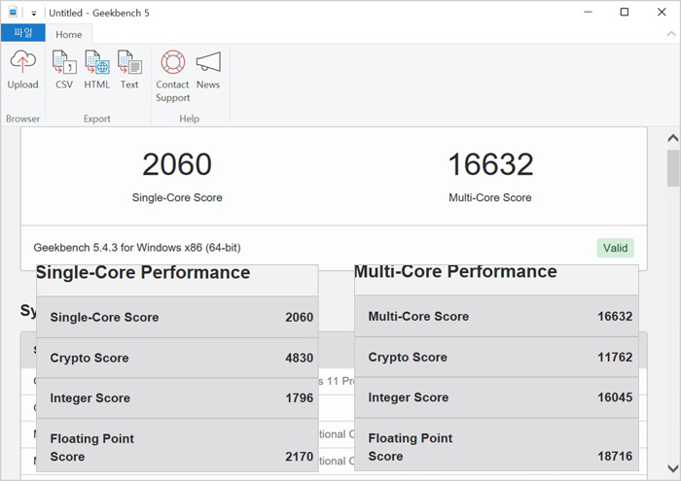Open the quick access toolbar dropdown arrow
Viewport: 681px width, 481px height.
pyautogui.click(x=33, y=14)
